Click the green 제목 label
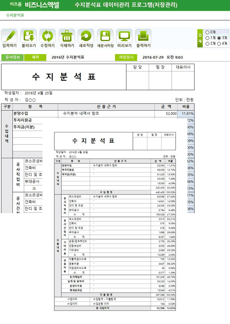Viewport: 230px width, 324px height. 35,57
